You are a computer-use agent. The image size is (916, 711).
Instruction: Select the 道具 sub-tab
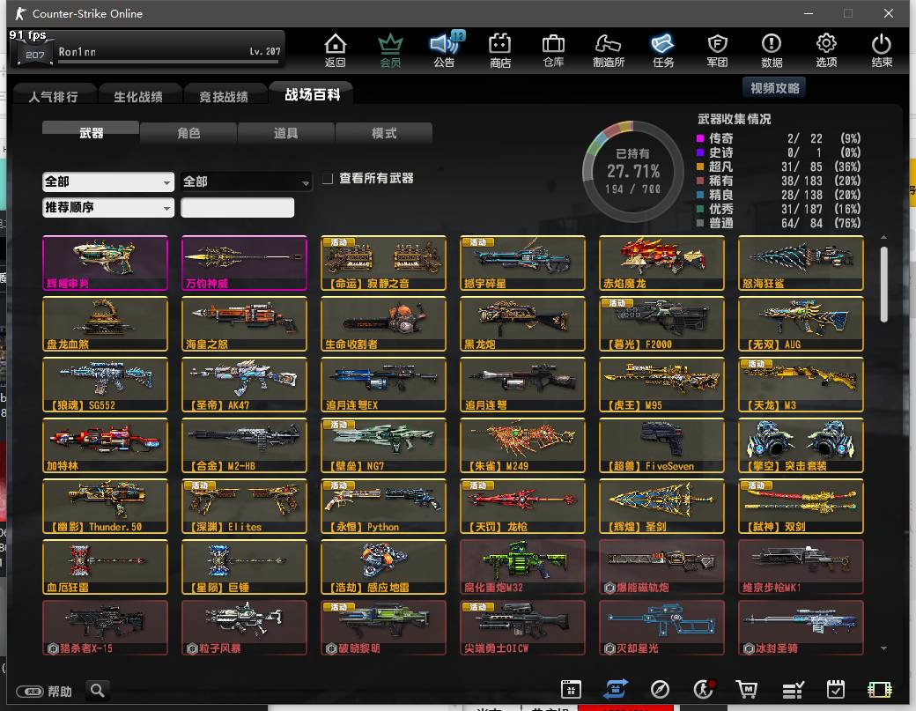click(285, 133)
